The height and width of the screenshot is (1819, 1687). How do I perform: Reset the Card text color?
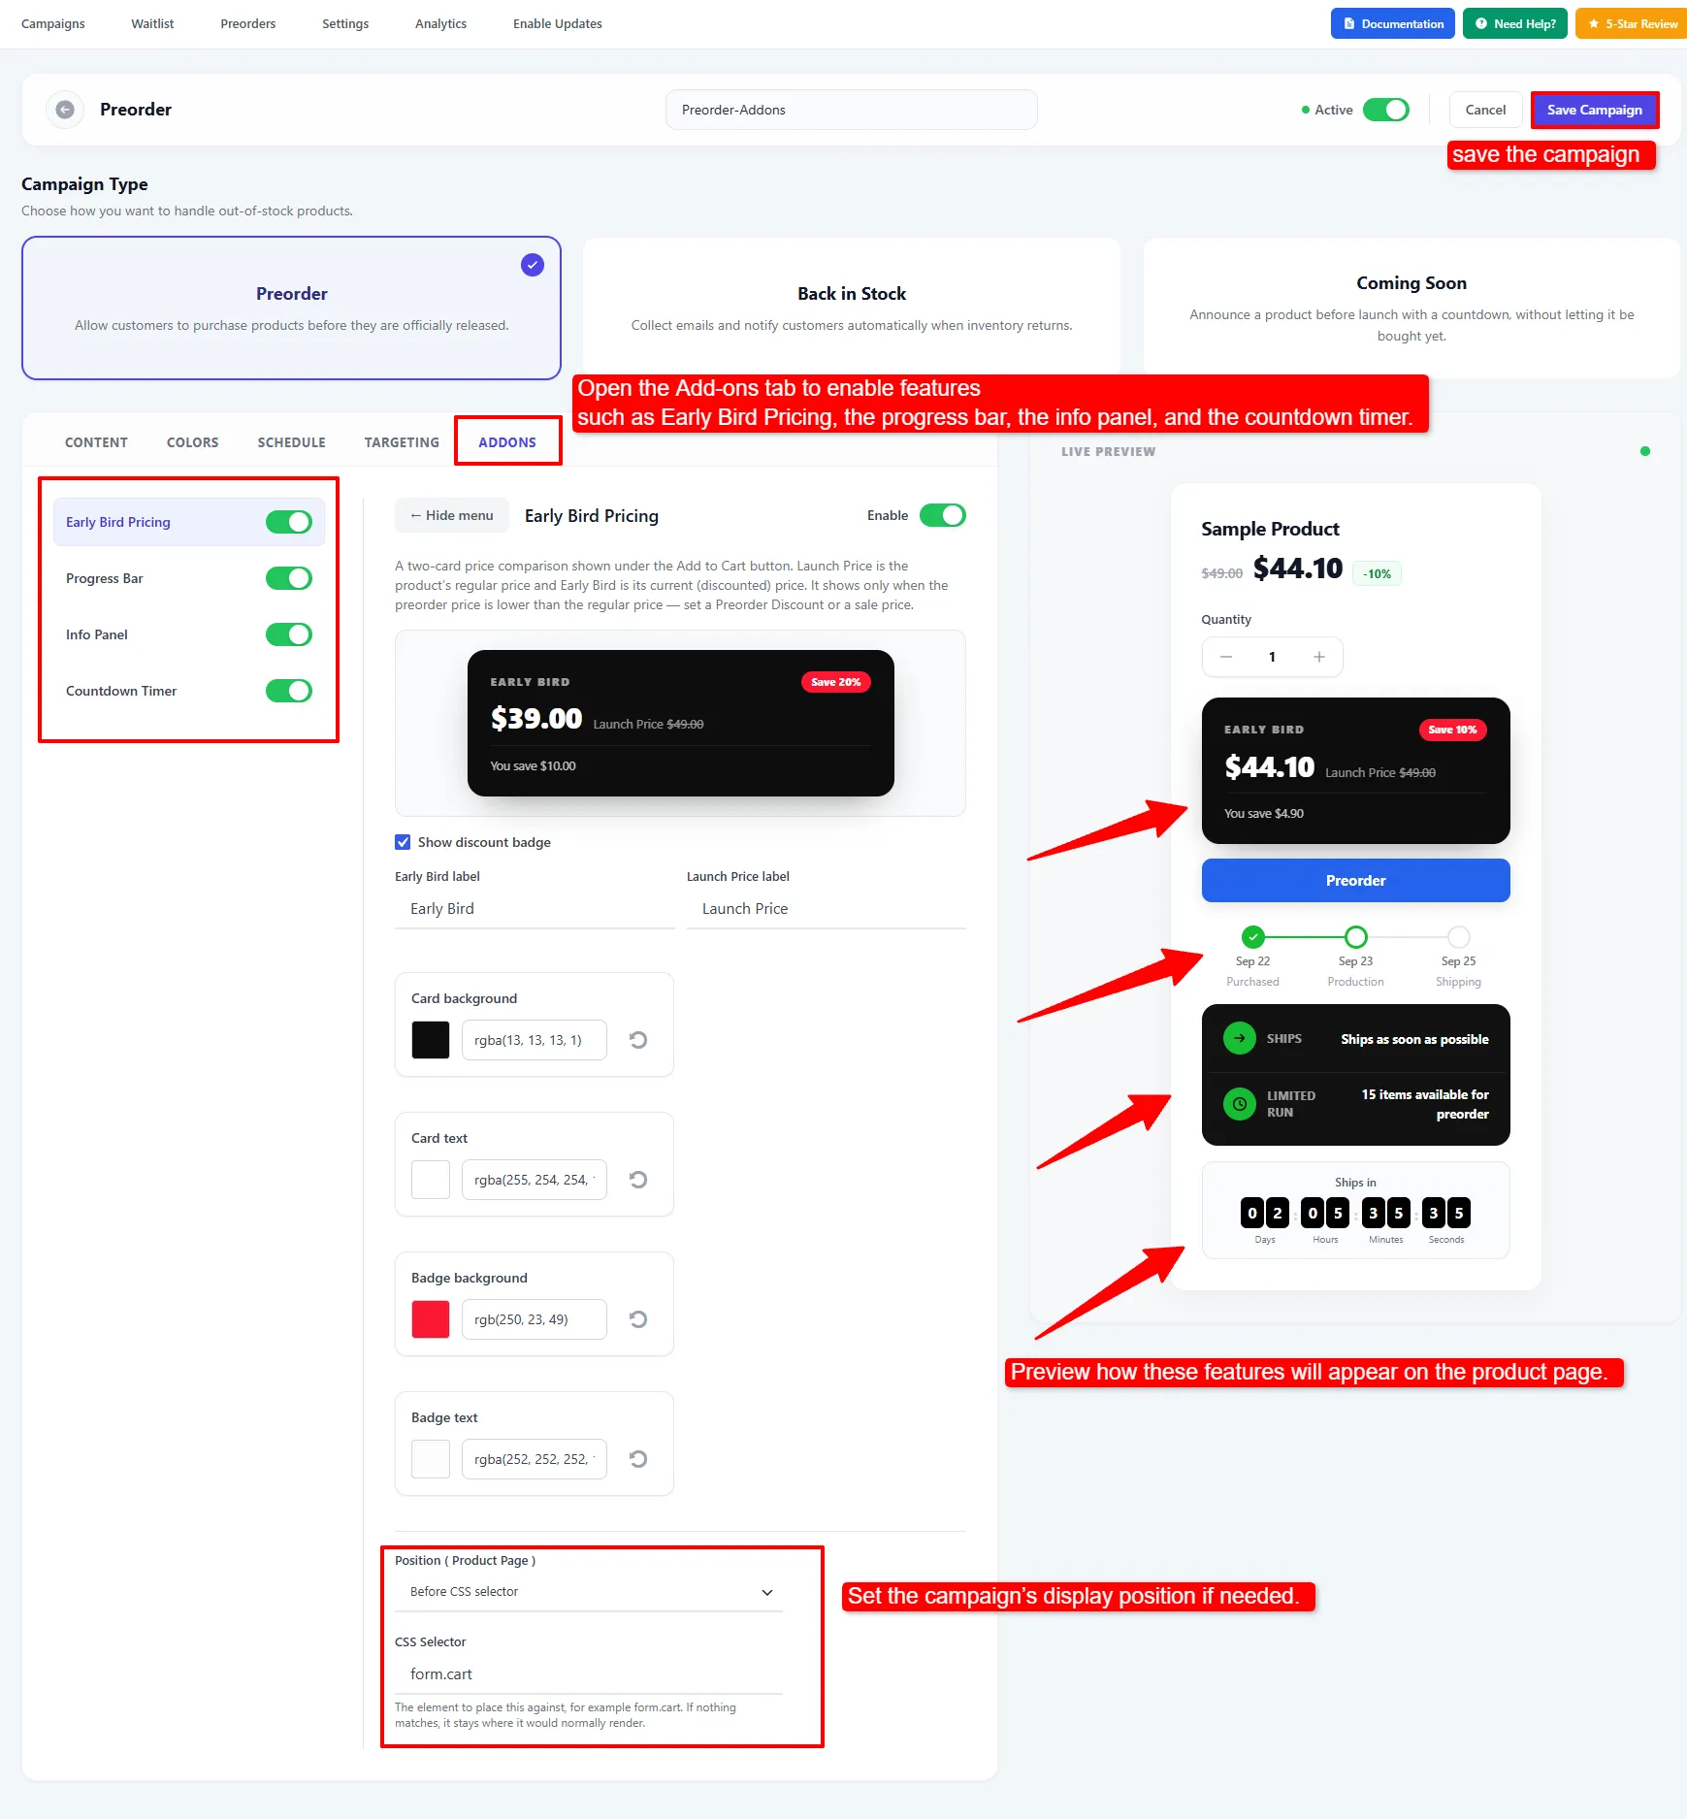pyautogui.click(x=638, y=1180)
